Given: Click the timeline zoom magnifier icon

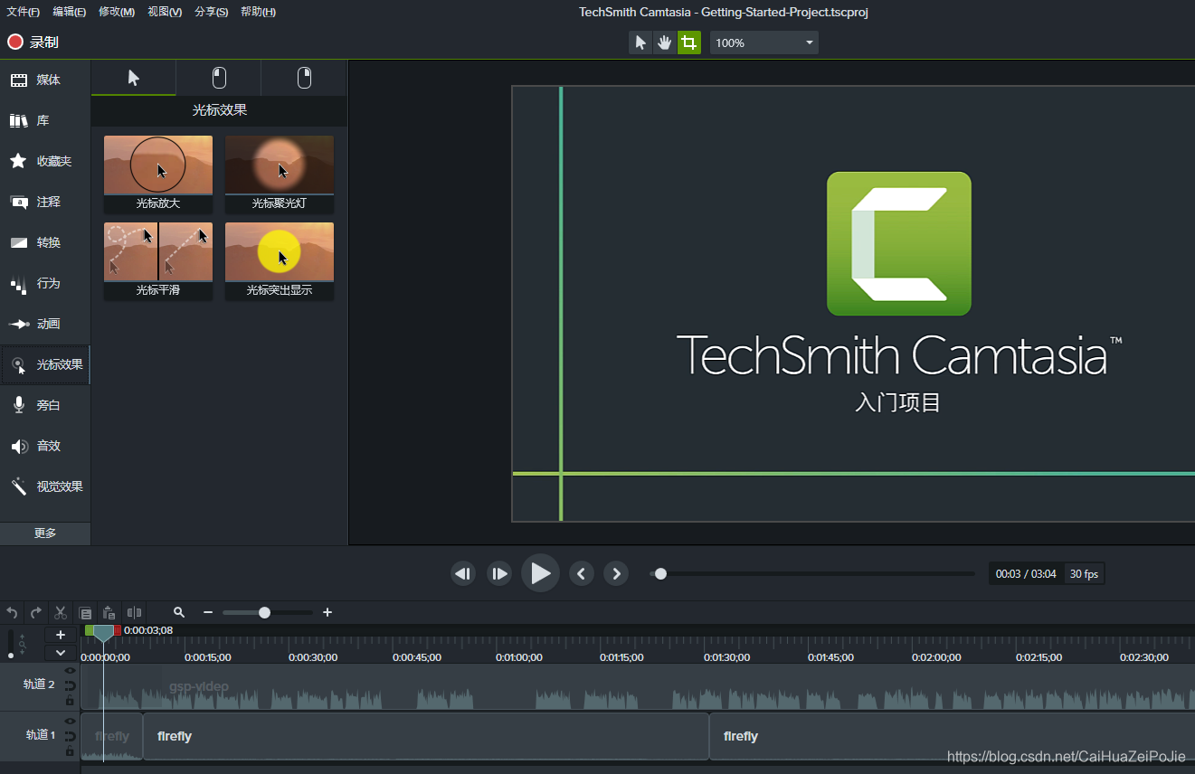Looking at the screenshot, I should (x=179, y=612).
